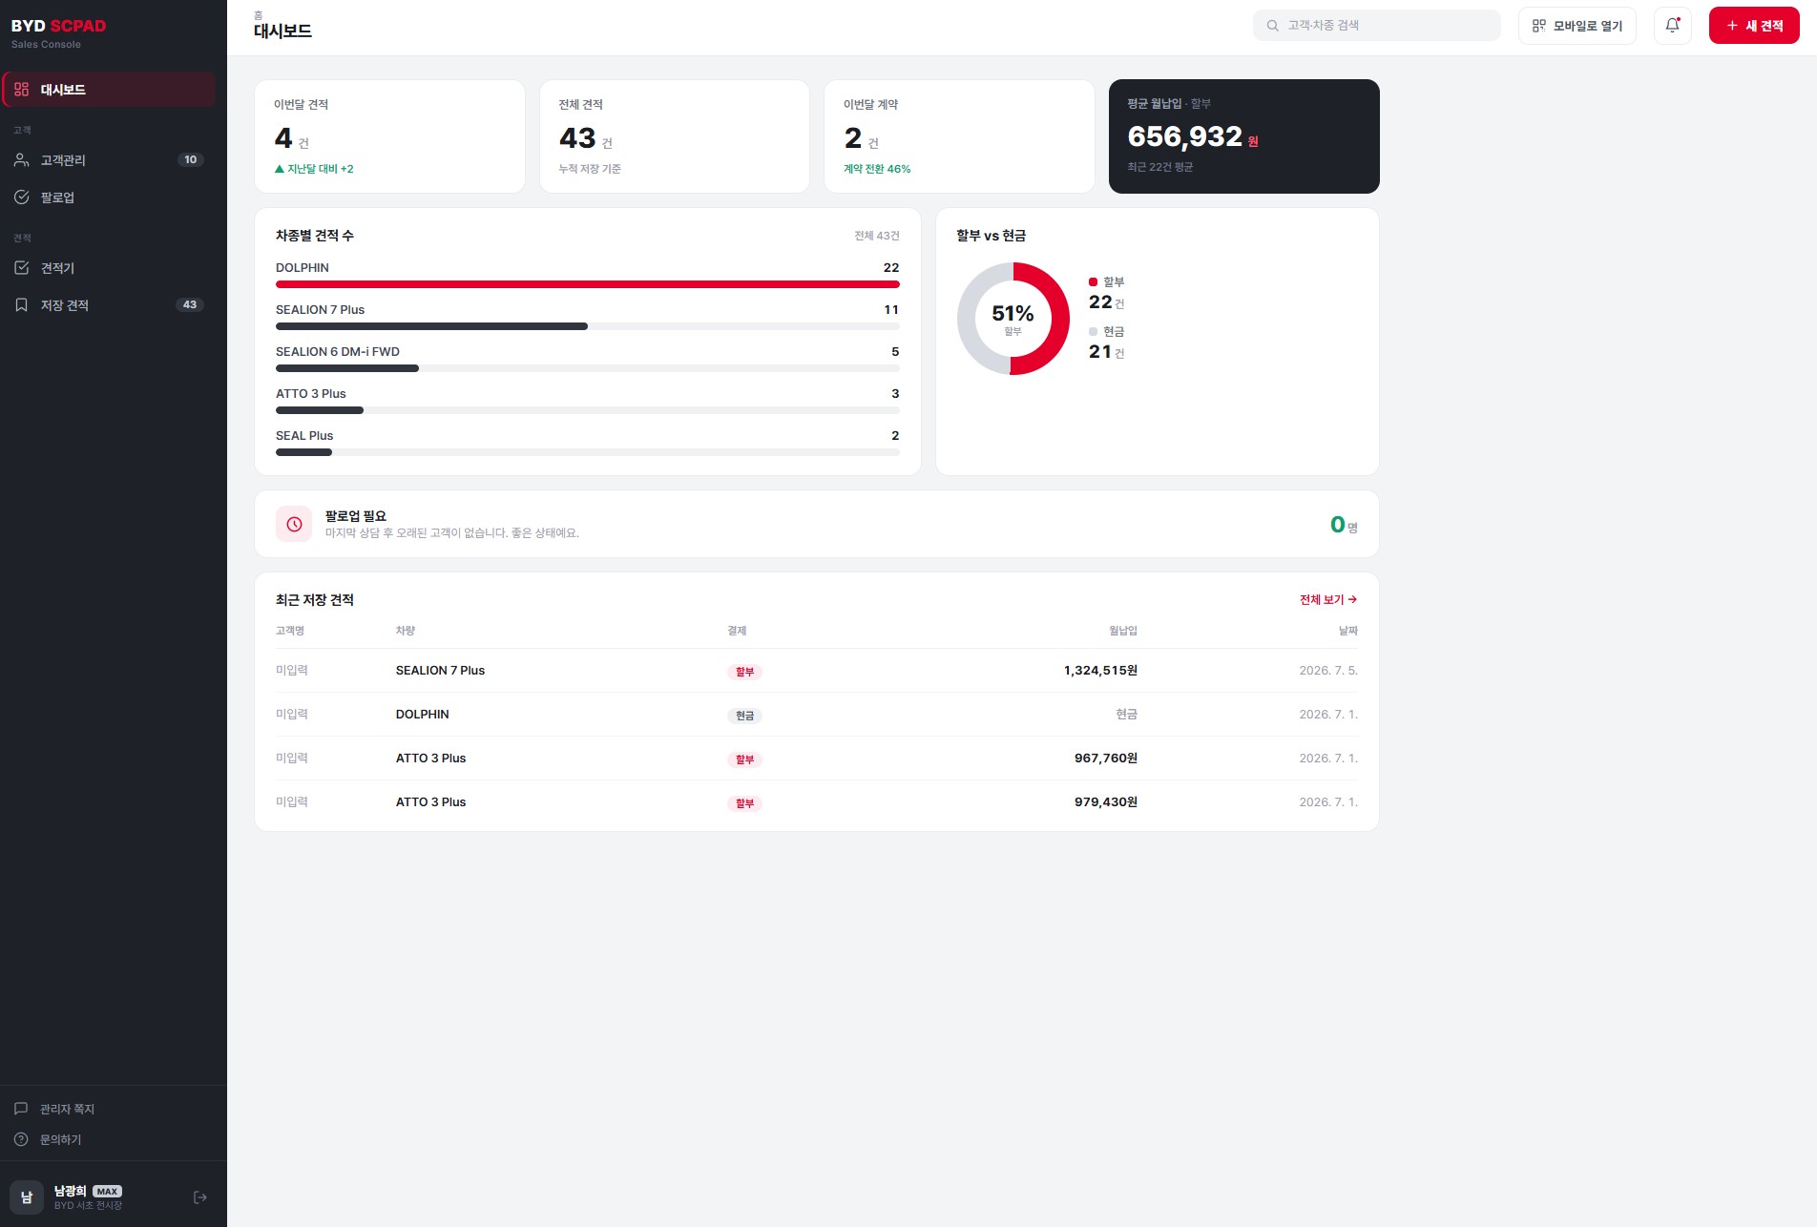Viewport: 1817px width, 1227px height.
Task: Open 고객관리 in the sidebar
Action: coord(109,160)
